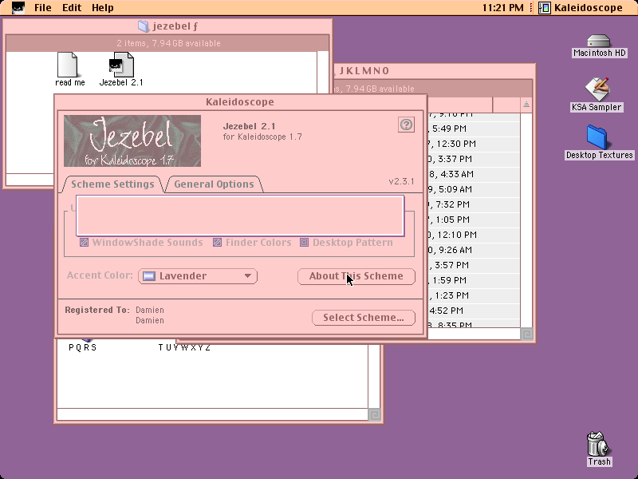Select the row ending in 5:09 AM
Screen dimensions: 638x479
tap(473, 189)
